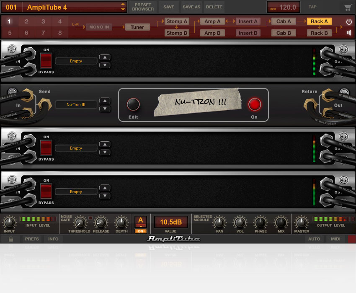Click the PAN knob
This screenshot has height=293, width=356.
(219, 223)
